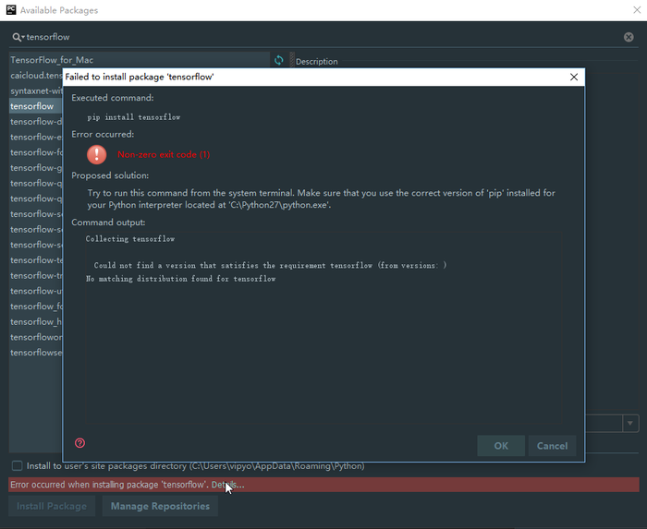The width and height of the screenshot is (647, 529).
Task: Select TensorFlow_for_Mac in the package list
Action: coord(52,60)
